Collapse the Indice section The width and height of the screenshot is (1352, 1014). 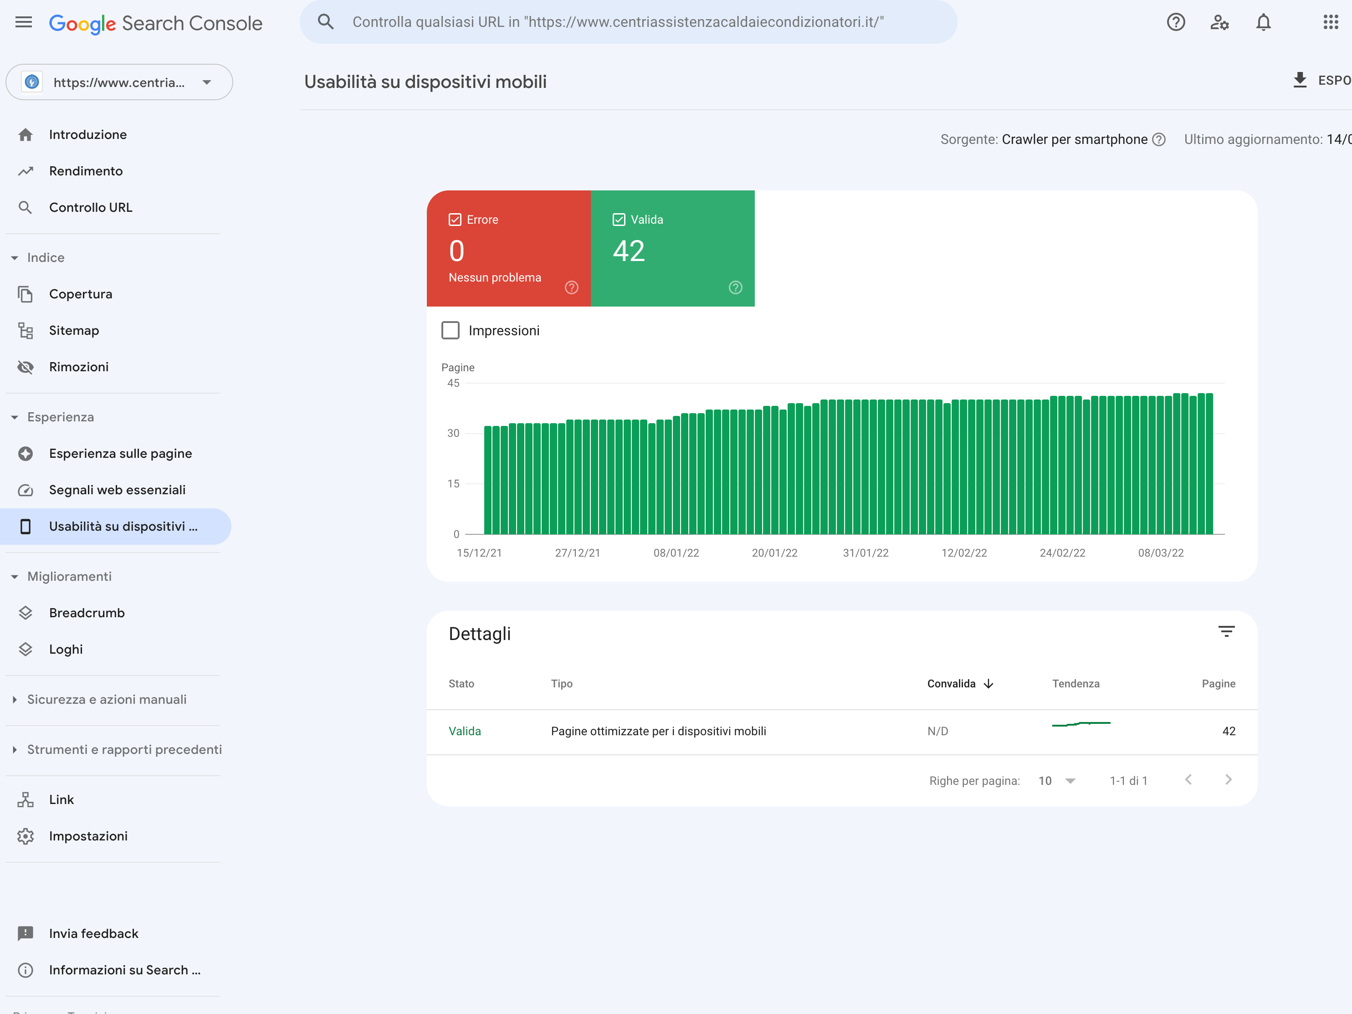(14, 258)
